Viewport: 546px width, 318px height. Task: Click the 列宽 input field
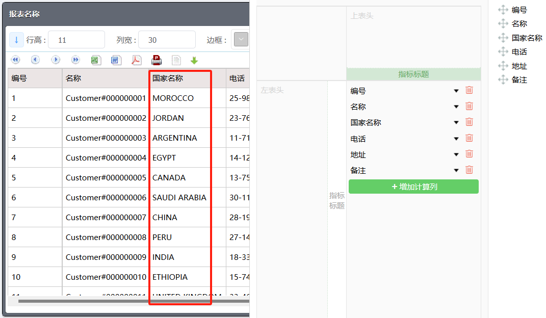[167, 40]
